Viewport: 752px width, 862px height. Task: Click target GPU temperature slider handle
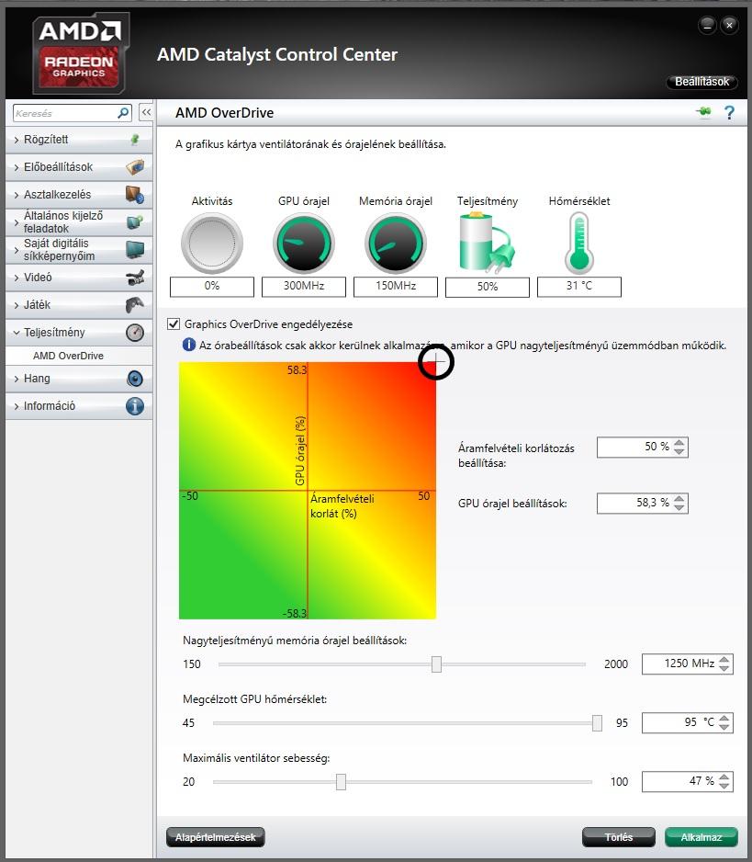click(x=597, y=722)
